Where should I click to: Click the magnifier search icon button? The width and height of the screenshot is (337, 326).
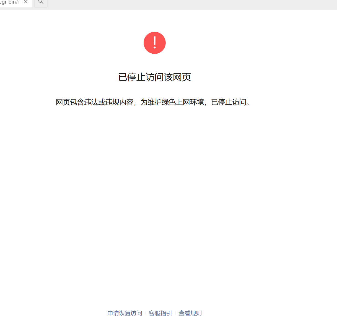[x=41, y=2]
